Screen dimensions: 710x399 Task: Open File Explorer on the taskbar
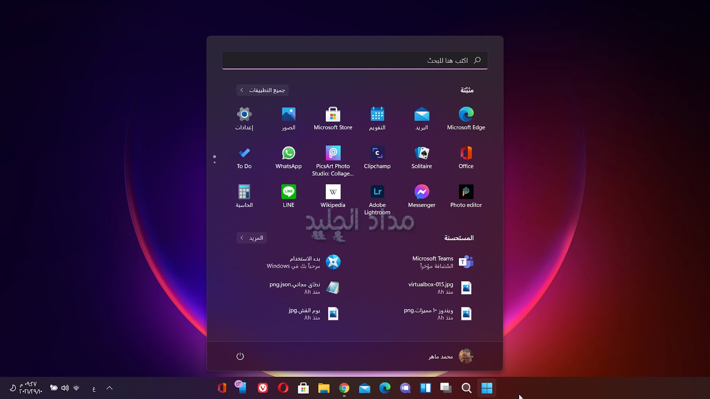point(323,388)
